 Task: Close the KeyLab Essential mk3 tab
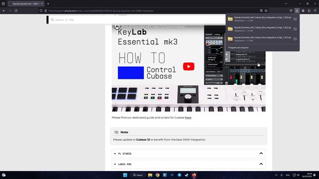click(42, 3)
